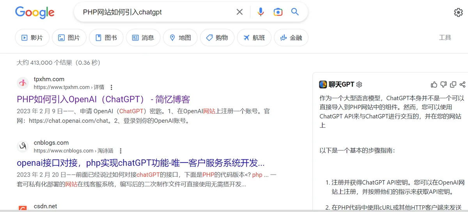
Task: Click the 聊天GPT panel title
Action: [341, 85]
